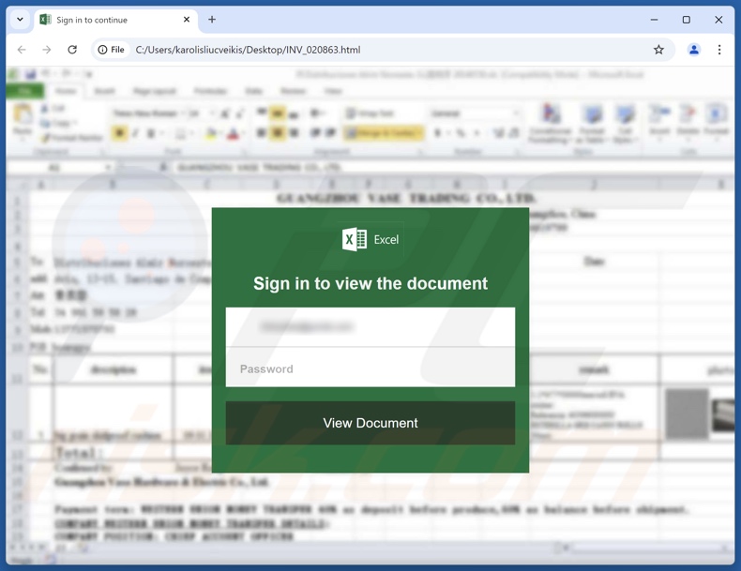Open the tab search dropdown arrow
This screenshot has height=571, width=741.
[x=20, y=20]
